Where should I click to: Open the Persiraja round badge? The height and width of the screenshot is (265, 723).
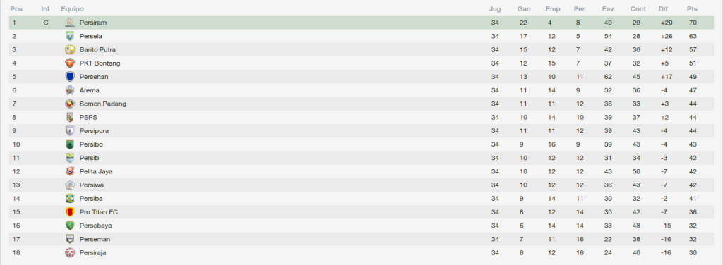point(70,252)
